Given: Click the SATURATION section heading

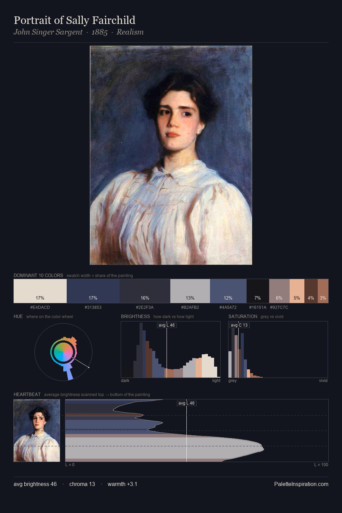Looking at the screenshot, I should 243,316.
